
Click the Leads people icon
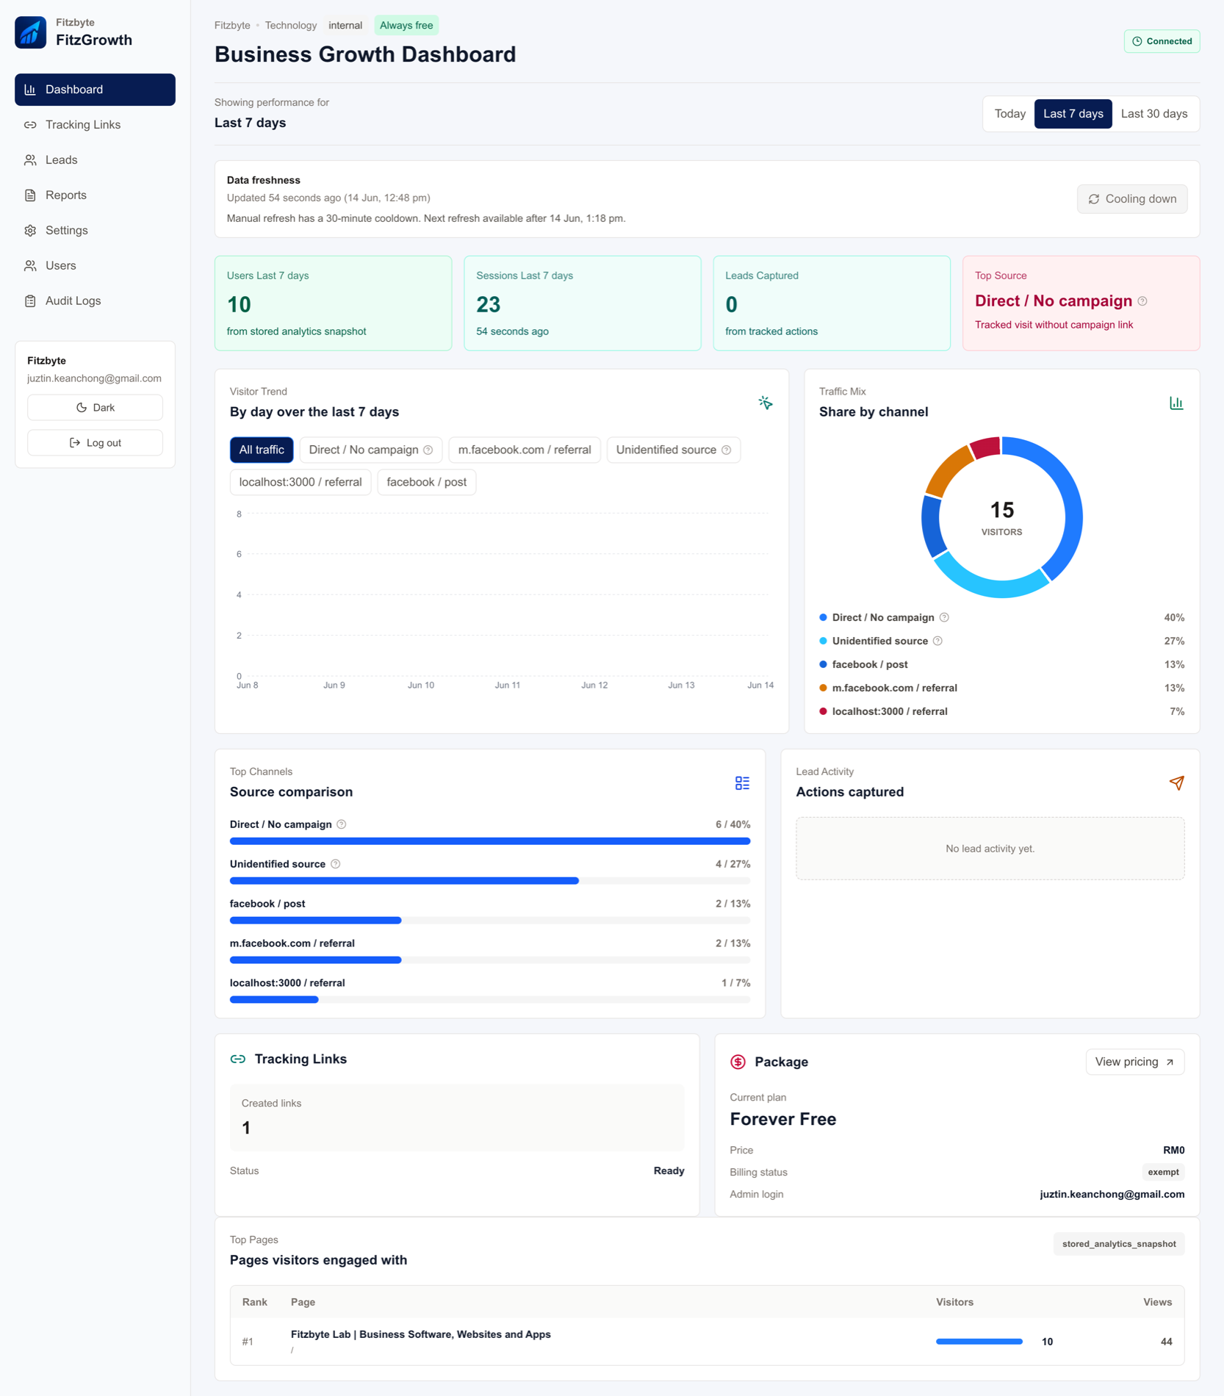pos(30,160)
